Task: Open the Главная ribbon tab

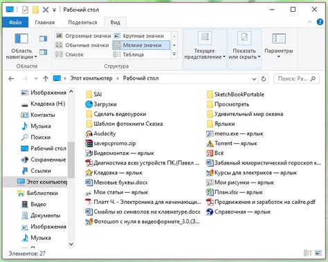Action: tap(45, 22)
